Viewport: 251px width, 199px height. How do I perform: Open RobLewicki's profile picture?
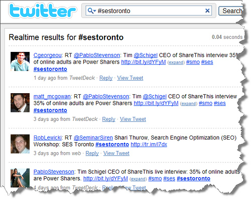tap(20, 144)
